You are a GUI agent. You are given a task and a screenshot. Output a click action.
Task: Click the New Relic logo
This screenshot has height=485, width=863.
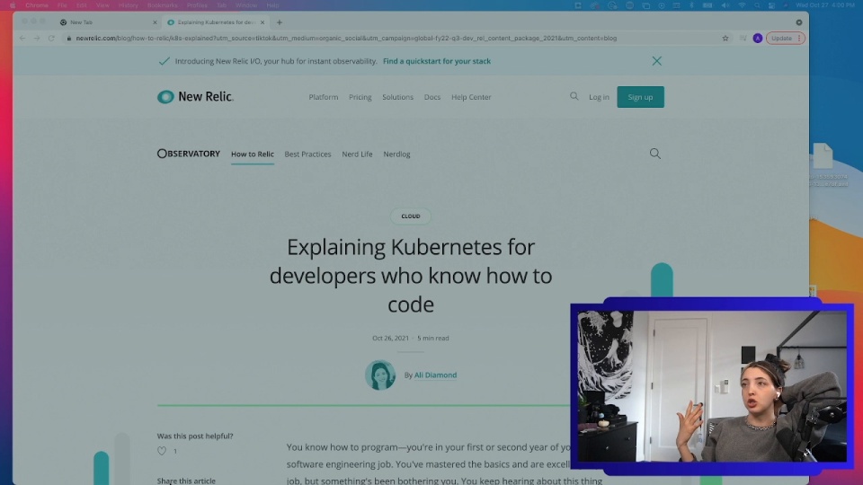195,97
